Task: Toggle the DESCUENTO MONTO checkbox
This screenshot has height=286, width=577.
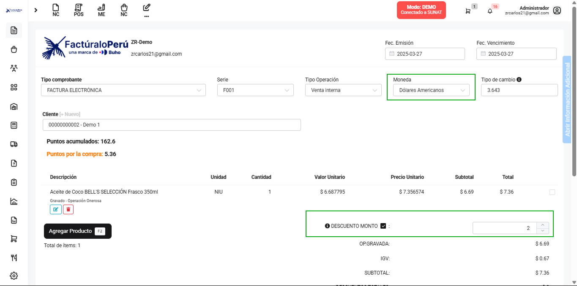Action: (x=383, y=226)
